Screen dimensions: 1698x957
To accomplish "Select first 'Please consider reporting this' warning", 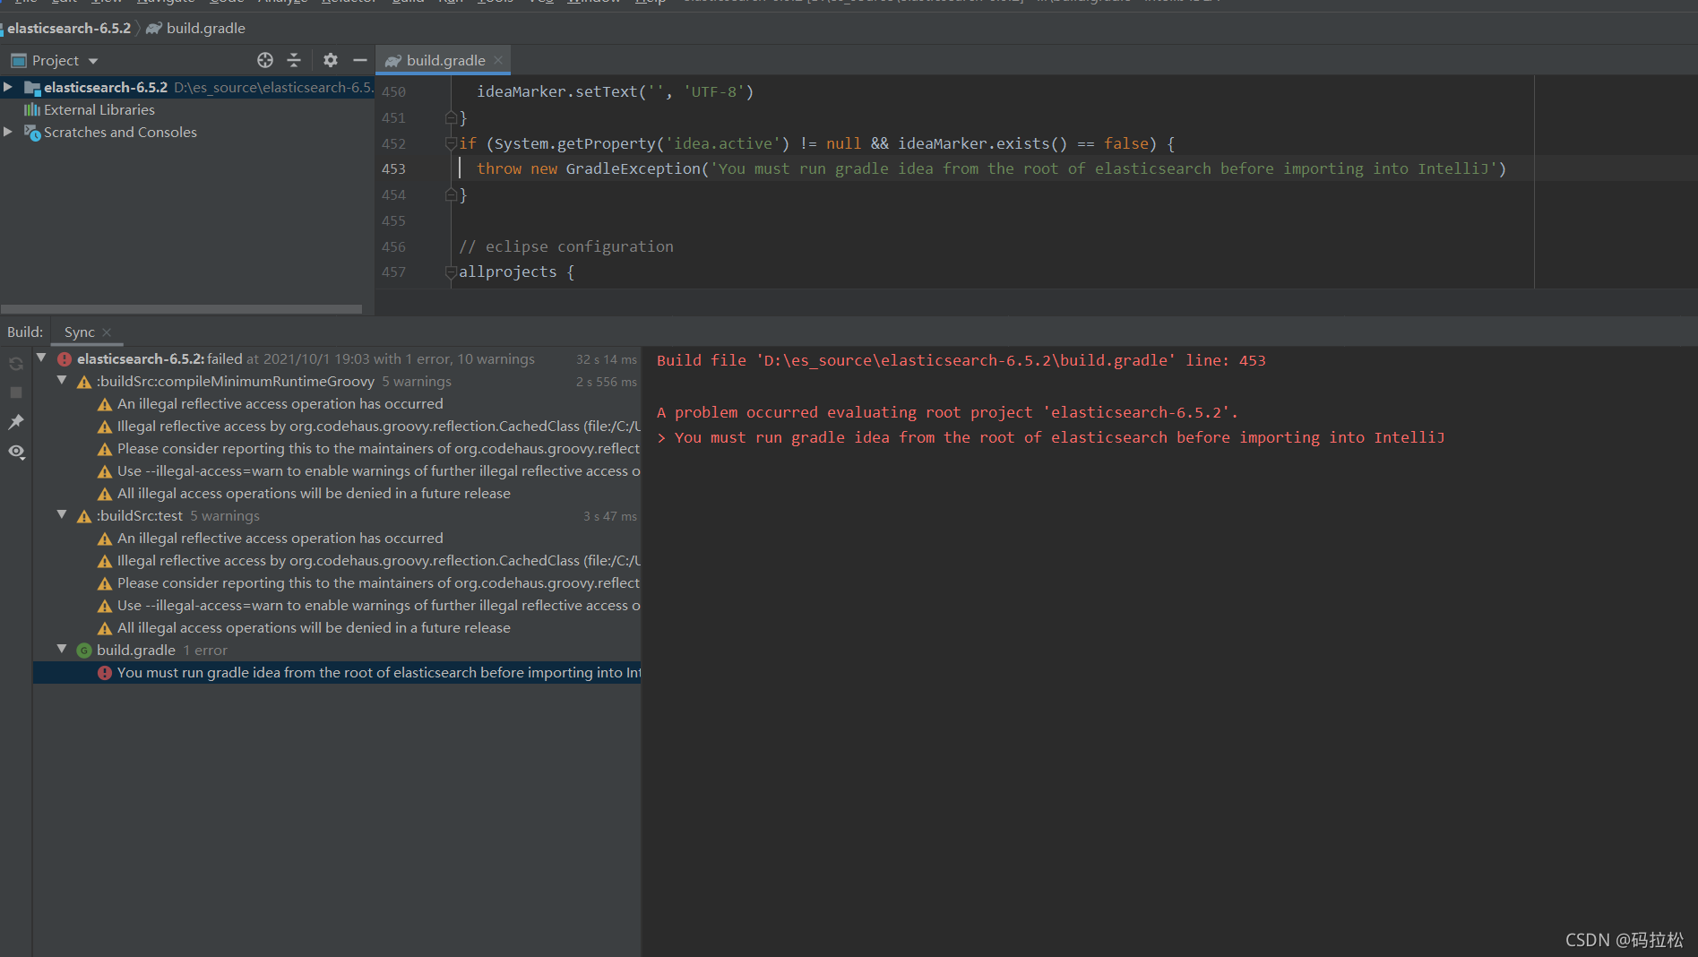I will click(378, 448).
